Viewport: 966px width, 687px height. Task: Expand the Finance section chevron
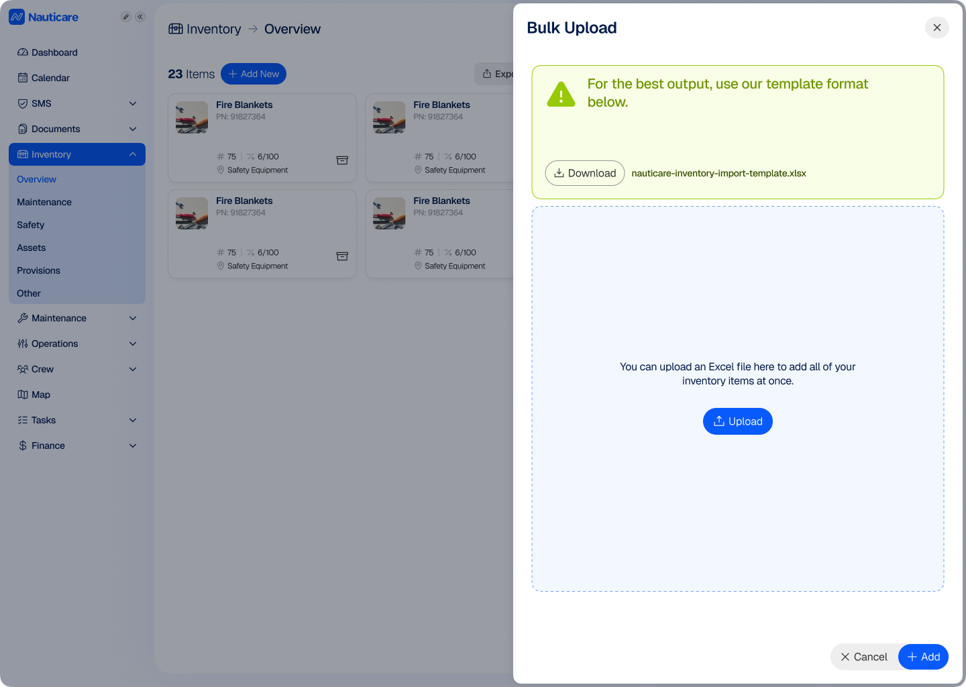133,445
